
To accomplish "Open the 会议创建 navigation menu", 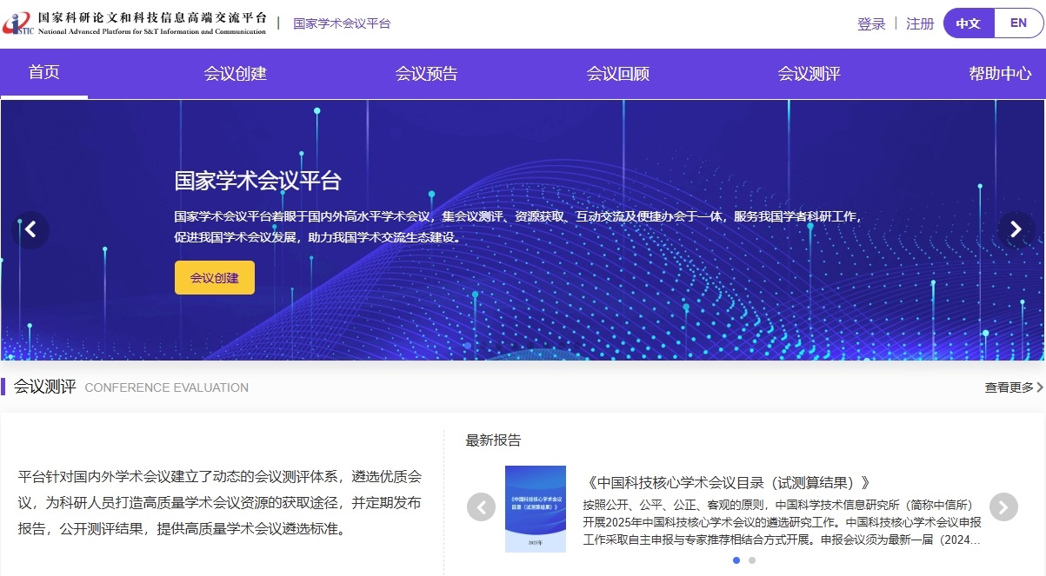I will pyautogui.click(x=235, y=74).
